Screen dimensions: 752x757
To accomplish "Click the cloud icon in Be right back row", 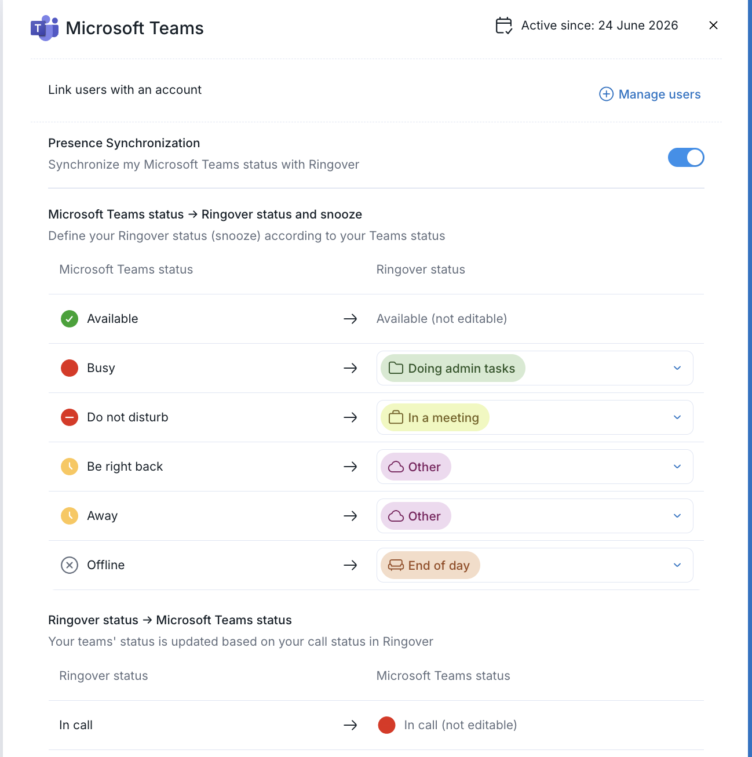I will click(x=396, y=467).
